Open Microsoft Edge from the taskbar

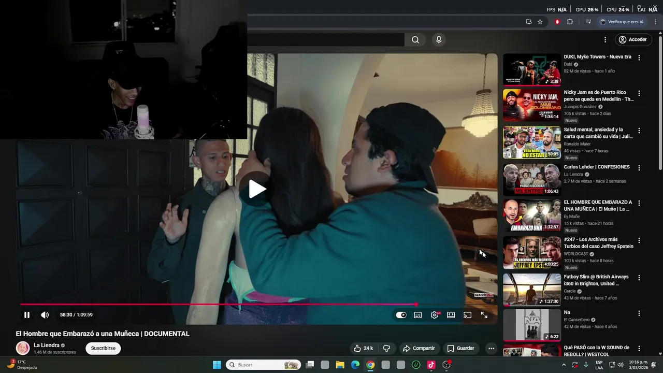click(x=355, y=365)
